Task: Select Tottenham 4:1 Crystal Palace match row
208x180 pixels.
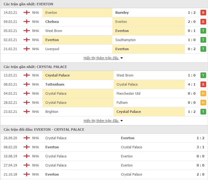Action: pyautogui.click(x=104, y=84)
